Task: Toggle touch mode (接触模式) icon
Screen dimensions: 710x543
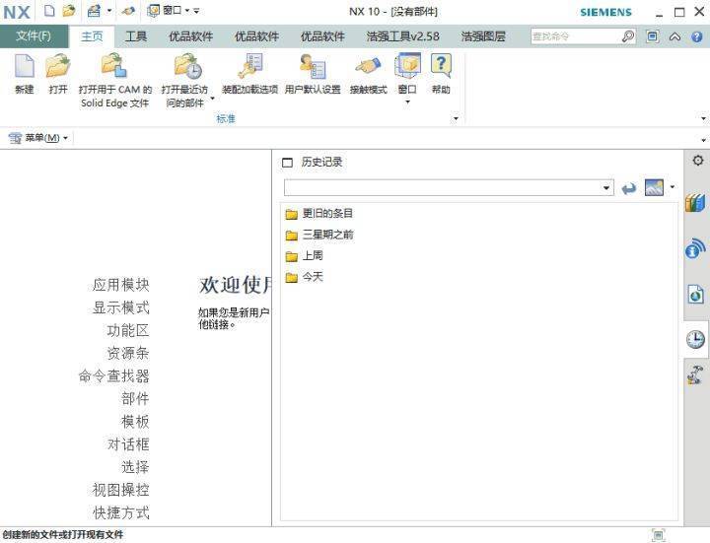Action: pyautogui.click(x=368, y=66)
